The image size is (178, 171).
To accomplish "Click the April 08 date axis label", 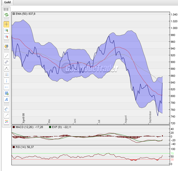I will tap(24, 118).
